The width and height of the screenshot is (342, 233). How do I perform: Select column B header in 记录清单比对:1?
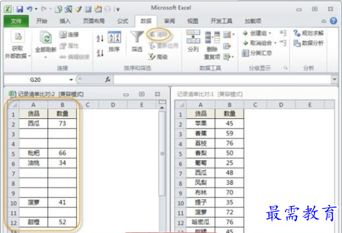tap(229, 105)
